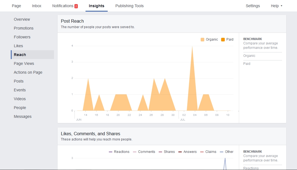Toggle the Reactions series in the legend
The width and height of the screenshot is (297, 170).
click(x=119, y=152)
